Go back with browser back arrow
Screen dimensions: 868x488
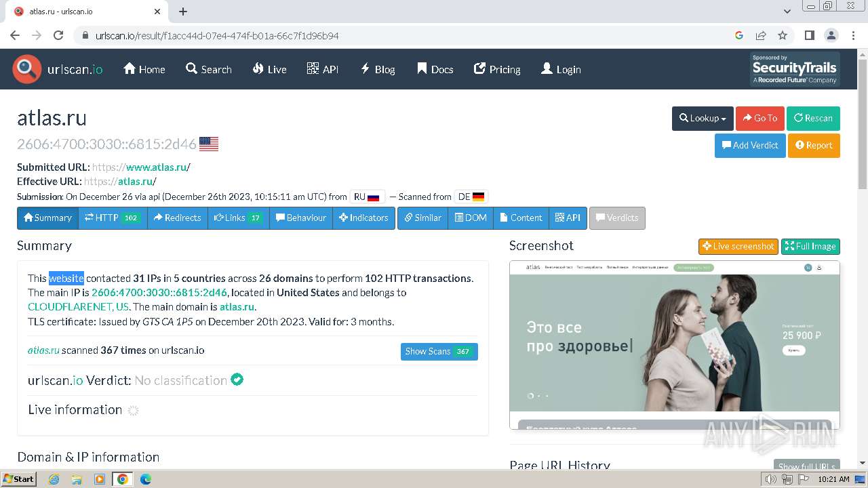pos(15,35)
